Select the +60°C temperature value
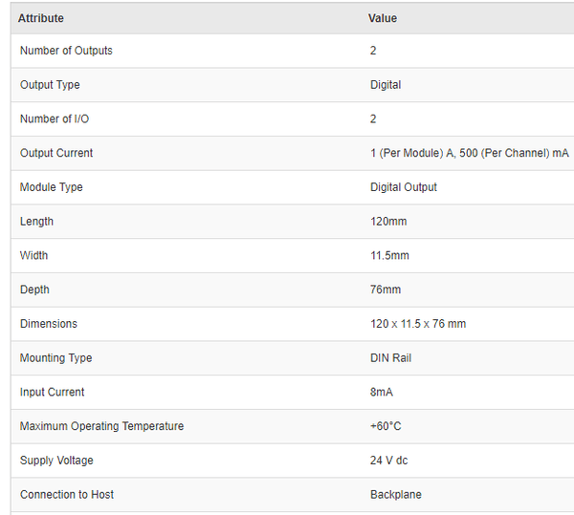Screen dimensions: 574x515 click(386, 426)
